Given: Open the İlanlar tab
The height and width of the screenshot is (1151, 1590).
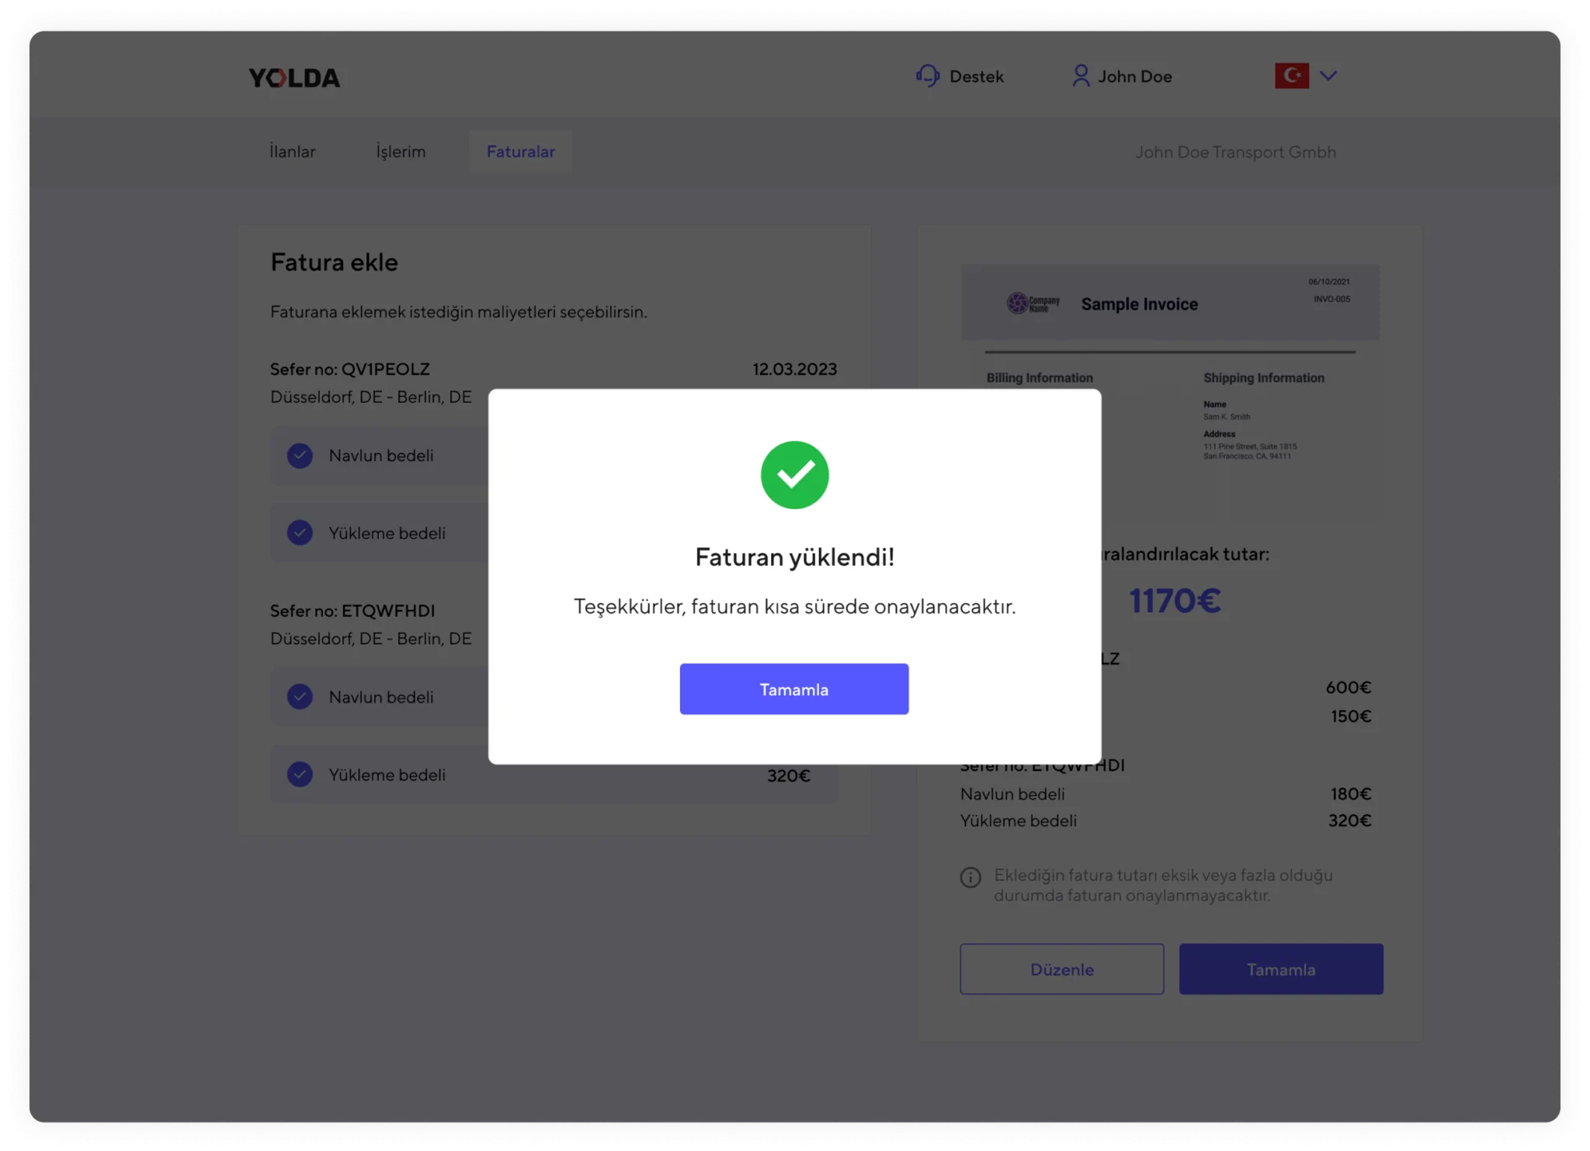Looking at the screenshot, I should coord(293,151).
